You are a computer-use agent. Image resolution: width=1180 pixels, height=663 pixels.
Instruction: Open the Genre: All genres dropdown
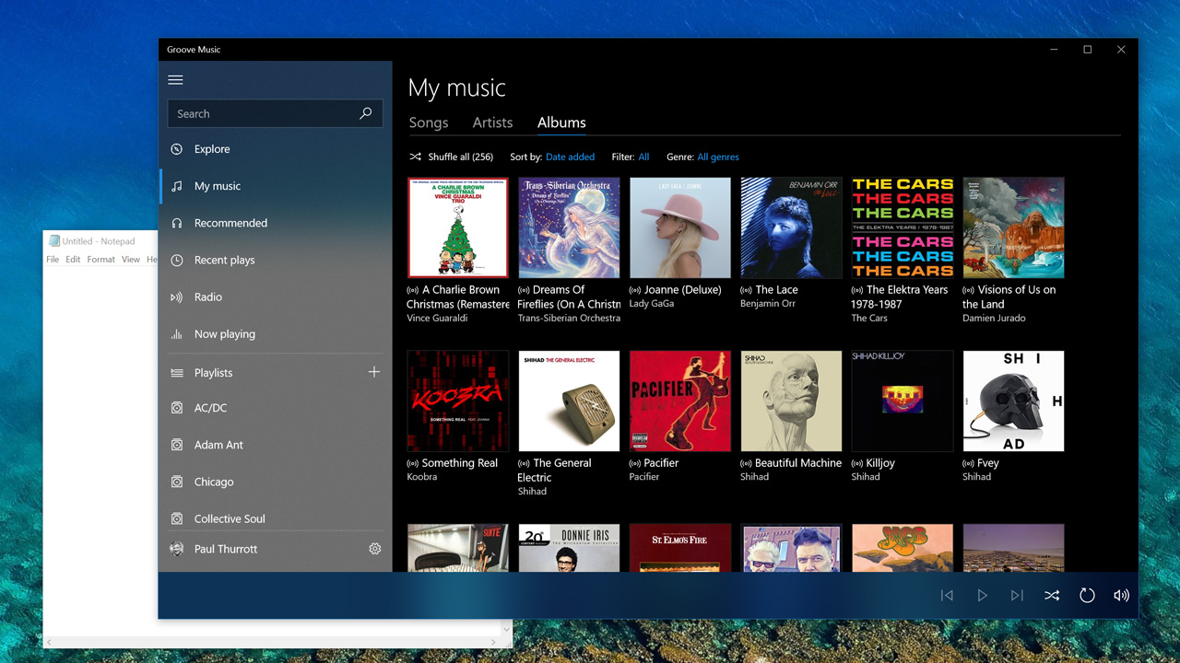[x=718, y=157]
